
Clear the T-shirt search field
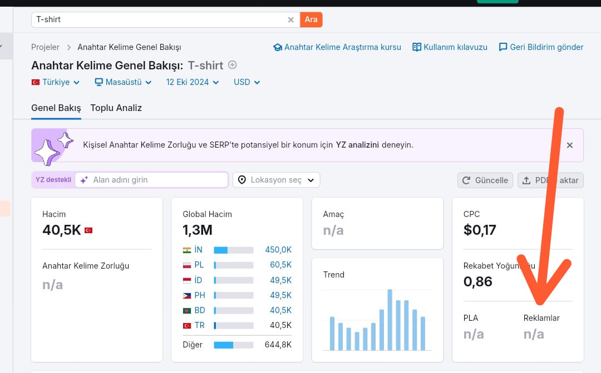pos(290,20)
